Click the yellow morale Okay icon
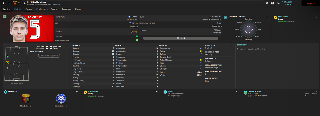The height and width of the screenshot is (116, 320). coord(132,32)
